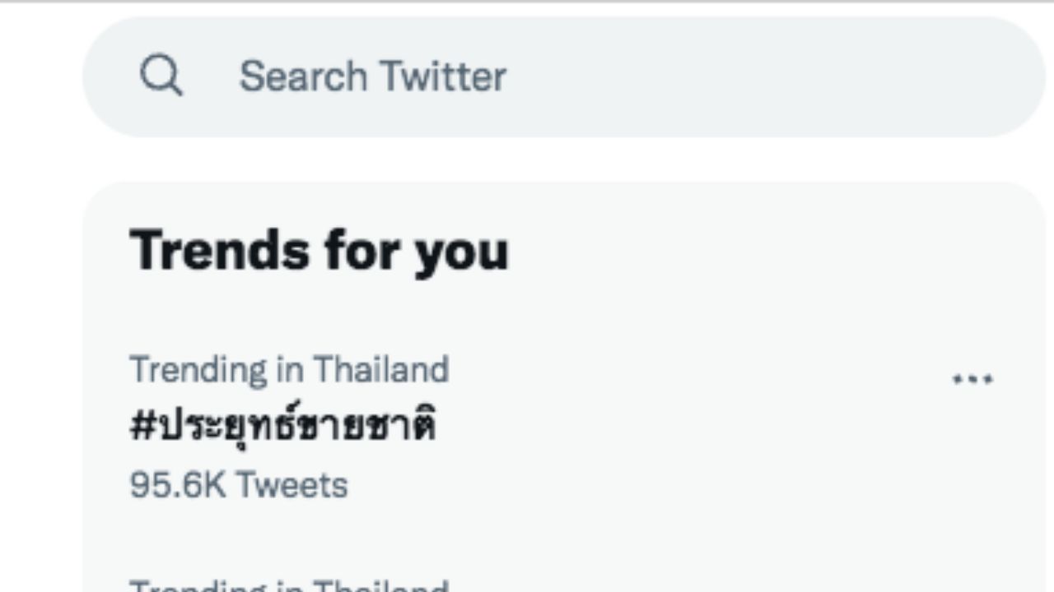The image size is (1054, 592).
Task: Open the partially visible second Thailand trend
Action: point(289,585)
